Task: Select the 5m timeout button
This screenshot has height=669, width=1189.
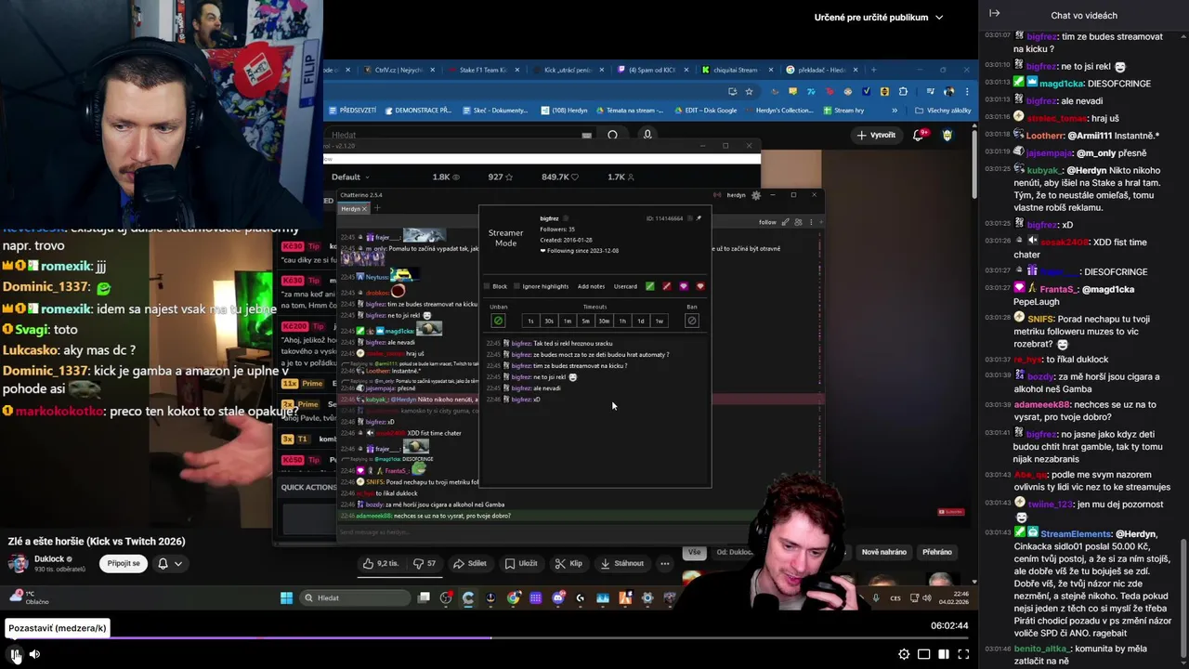Action: click(585, 321)
